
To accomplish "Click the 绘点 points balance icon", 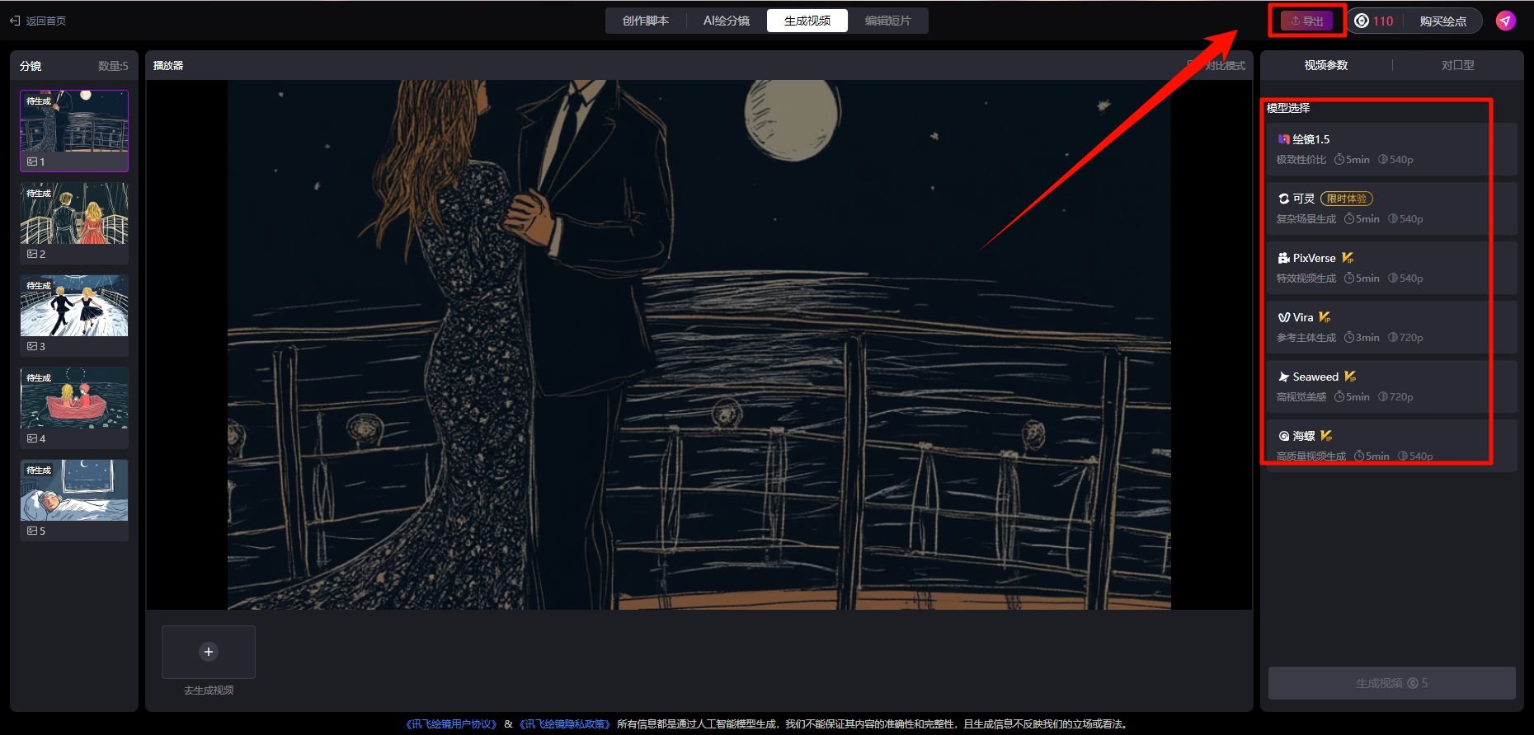I will [x=1362, y=21].
